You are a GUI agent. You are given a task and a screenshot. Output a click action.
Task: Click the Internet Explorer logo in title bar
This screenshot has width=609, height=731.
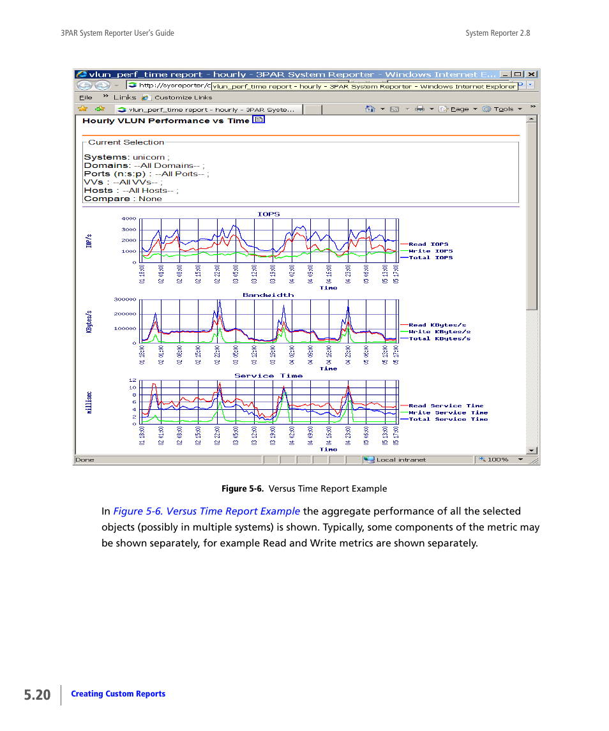[x=82, y=74]
